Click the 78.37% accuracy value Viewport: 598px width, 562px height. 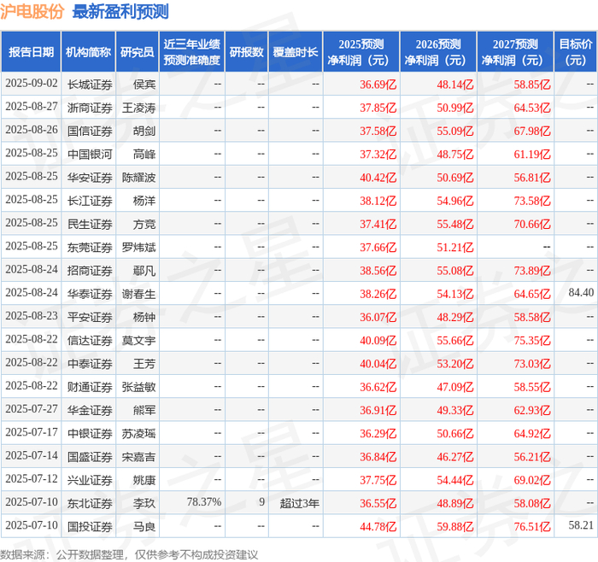coord(204,502)
